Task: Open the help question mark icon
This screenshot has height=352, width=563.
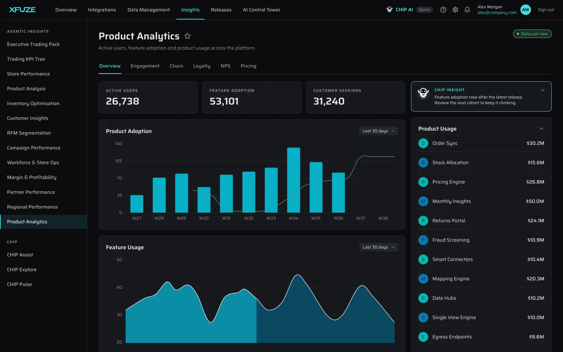Action: (443, 10)
